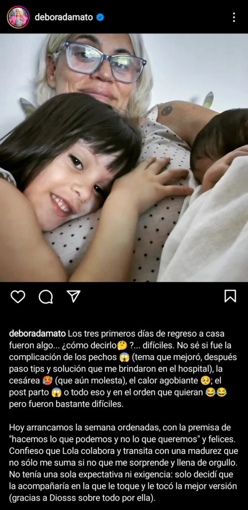Screen dimensions: 248x510
Task: Tap the bold deboradamato username in the caption
Action: (38, 334)
